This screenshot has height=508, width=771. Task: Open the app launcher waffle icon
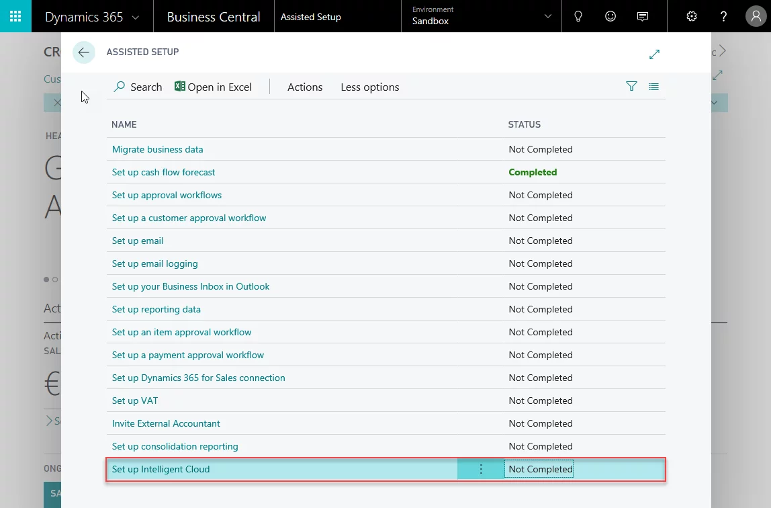click(15, 16)
